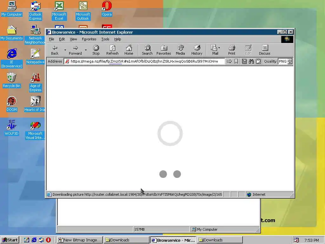The width and height of the screenshot is (325, 244).
Task: Select the IE (Browservice) desktop icon
Action: tap(12, 58)
